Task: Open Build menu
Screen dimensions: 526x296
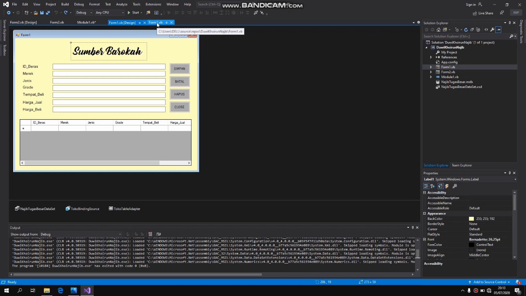Action: 65,4
